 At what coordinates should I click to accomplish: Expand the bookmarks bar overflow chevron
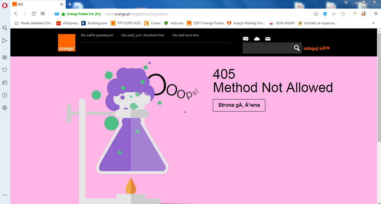coord(373,23)
